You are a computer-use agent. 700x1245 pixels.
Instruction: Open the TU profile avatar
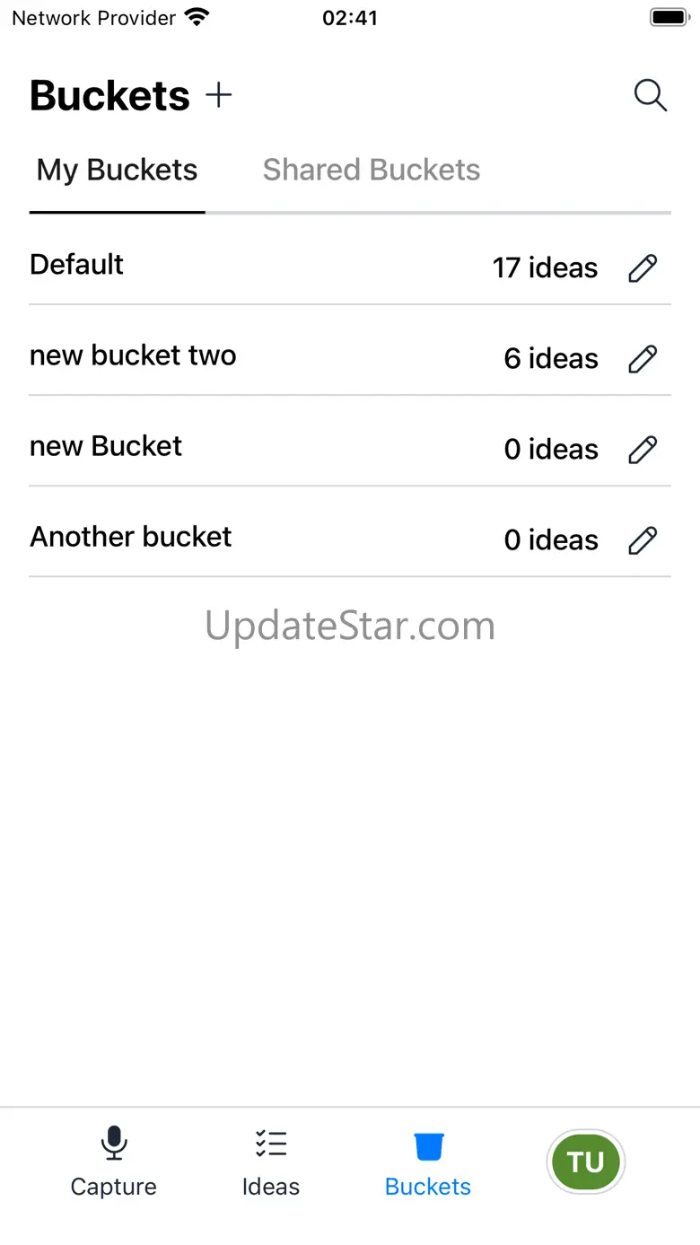coord(585,1162)
